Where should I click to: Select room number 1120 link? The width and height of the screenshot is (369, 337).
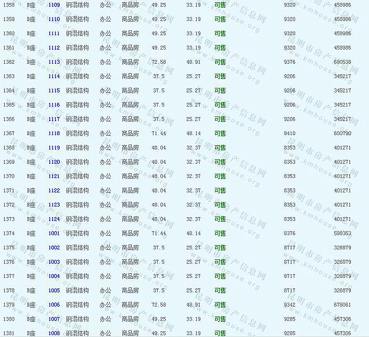point(54,162)
